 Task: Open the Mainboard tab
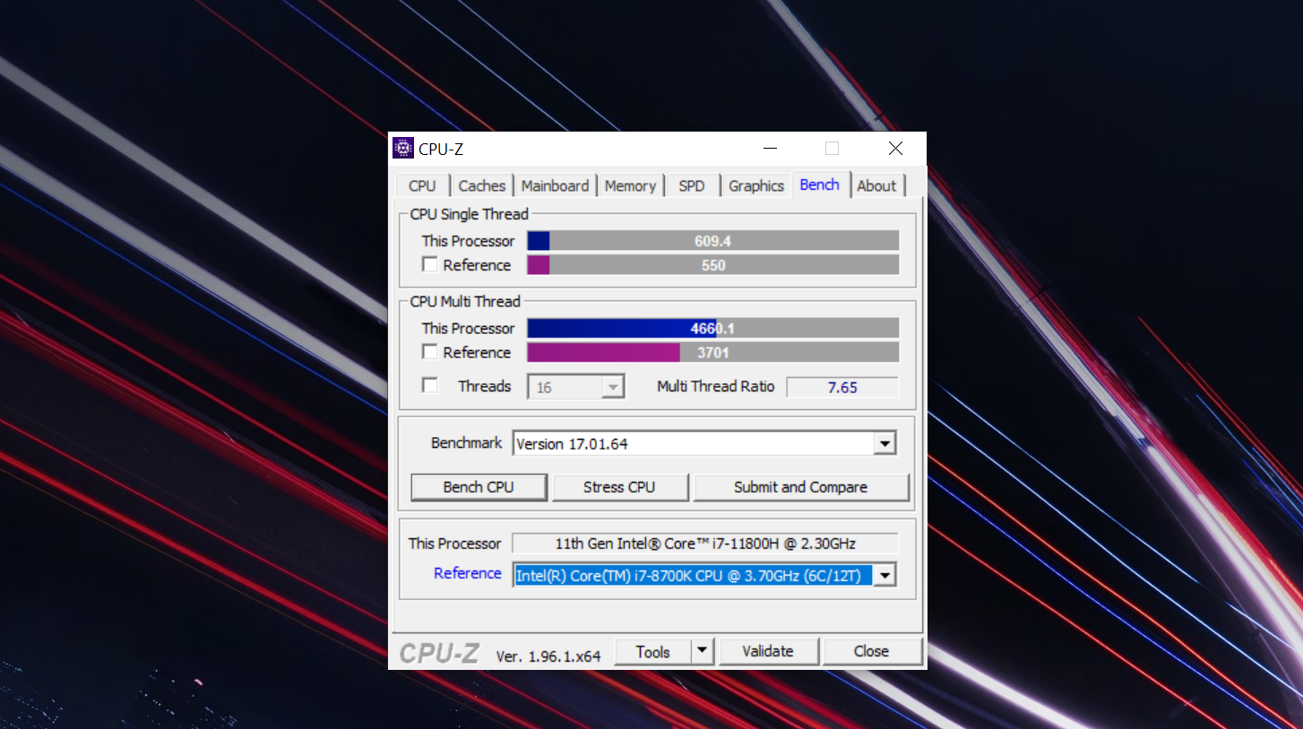555,185
